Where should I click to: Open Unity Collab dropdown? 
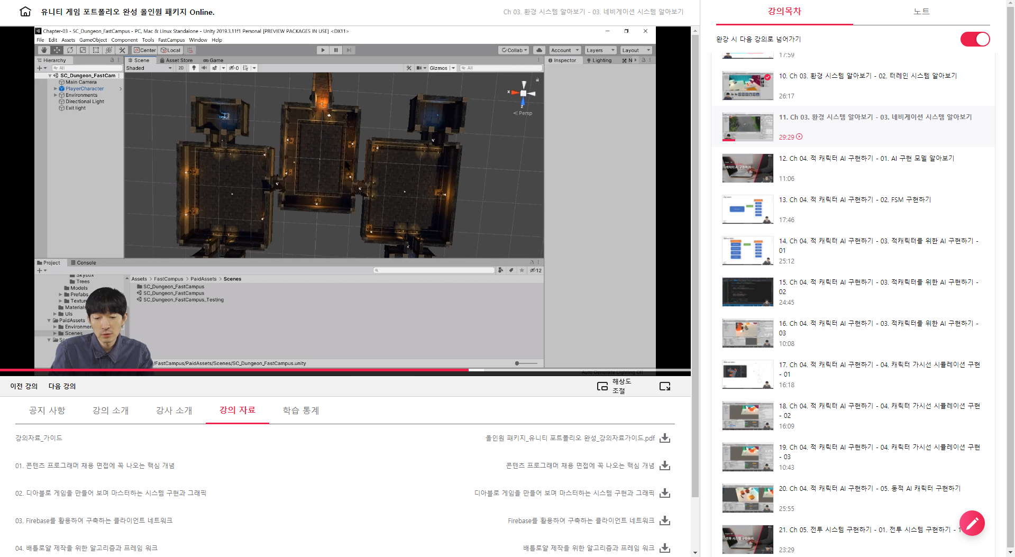[x=514, y=50]
